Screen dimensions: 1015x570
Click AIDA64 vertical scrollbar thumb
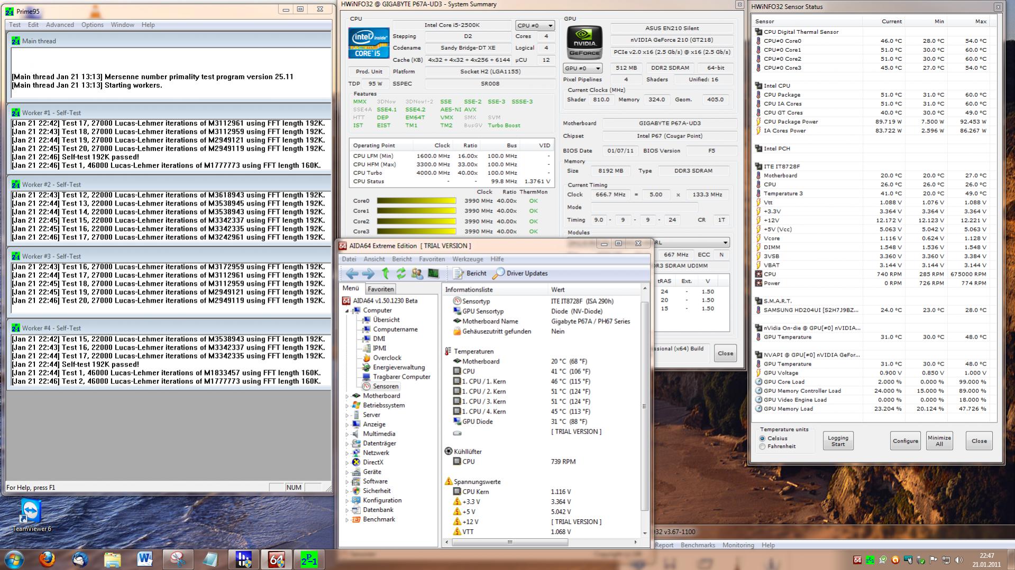coord(644,406)
